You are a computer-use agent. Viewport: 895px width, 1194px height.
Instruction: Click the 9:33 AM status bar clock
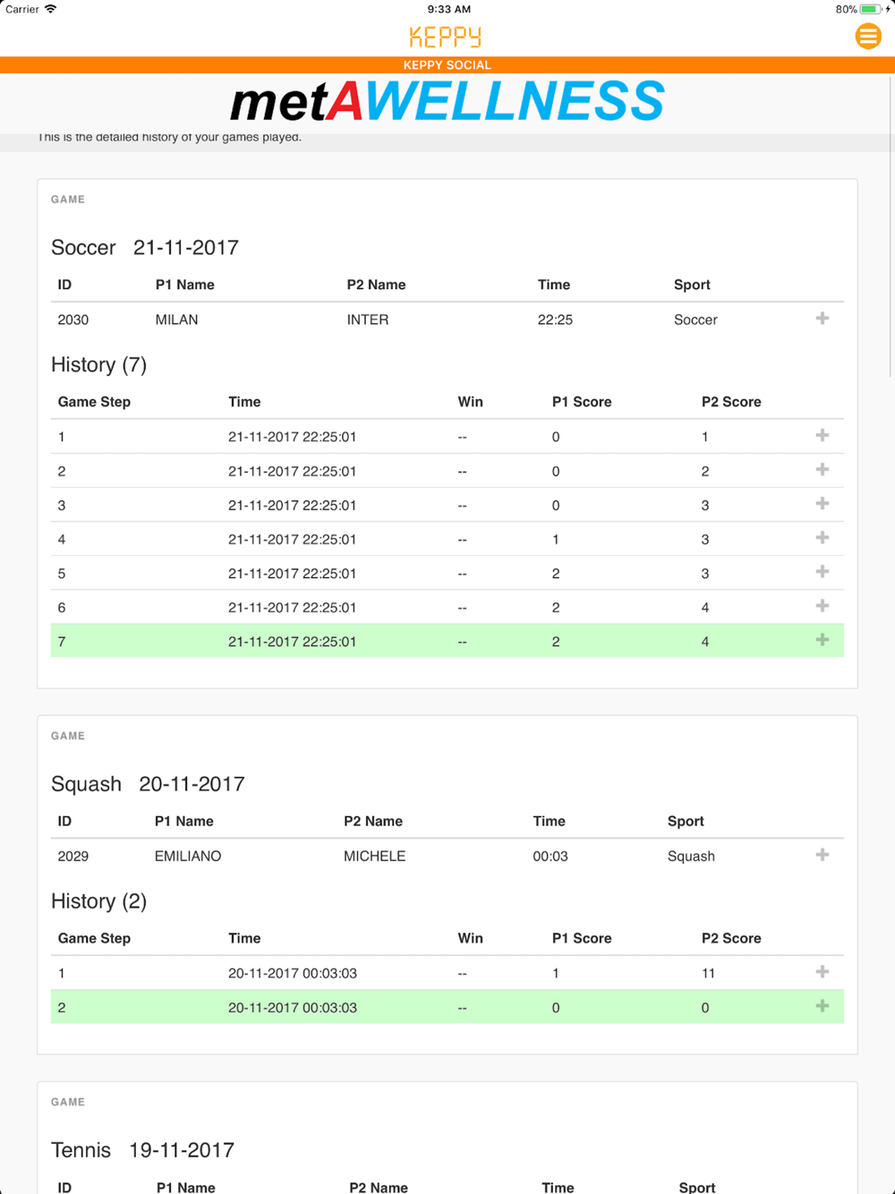point(448,9)
